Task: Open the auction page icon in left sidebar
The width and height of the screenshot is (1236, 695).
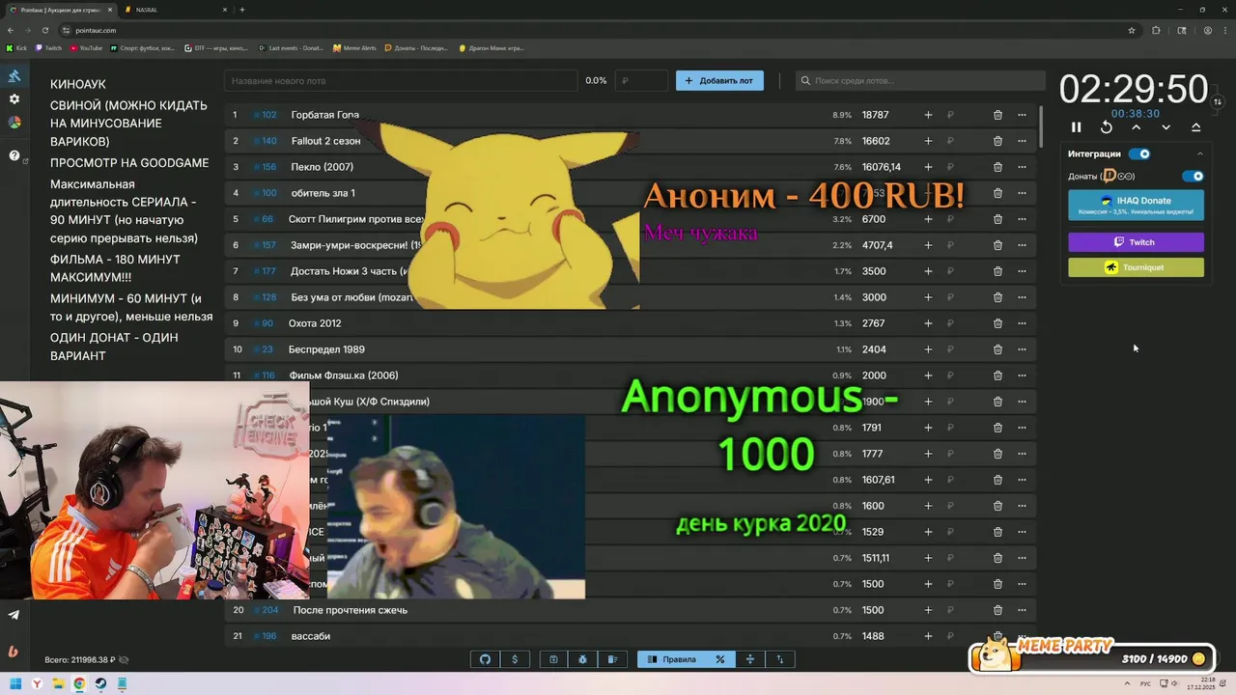Action: [14, 76]
